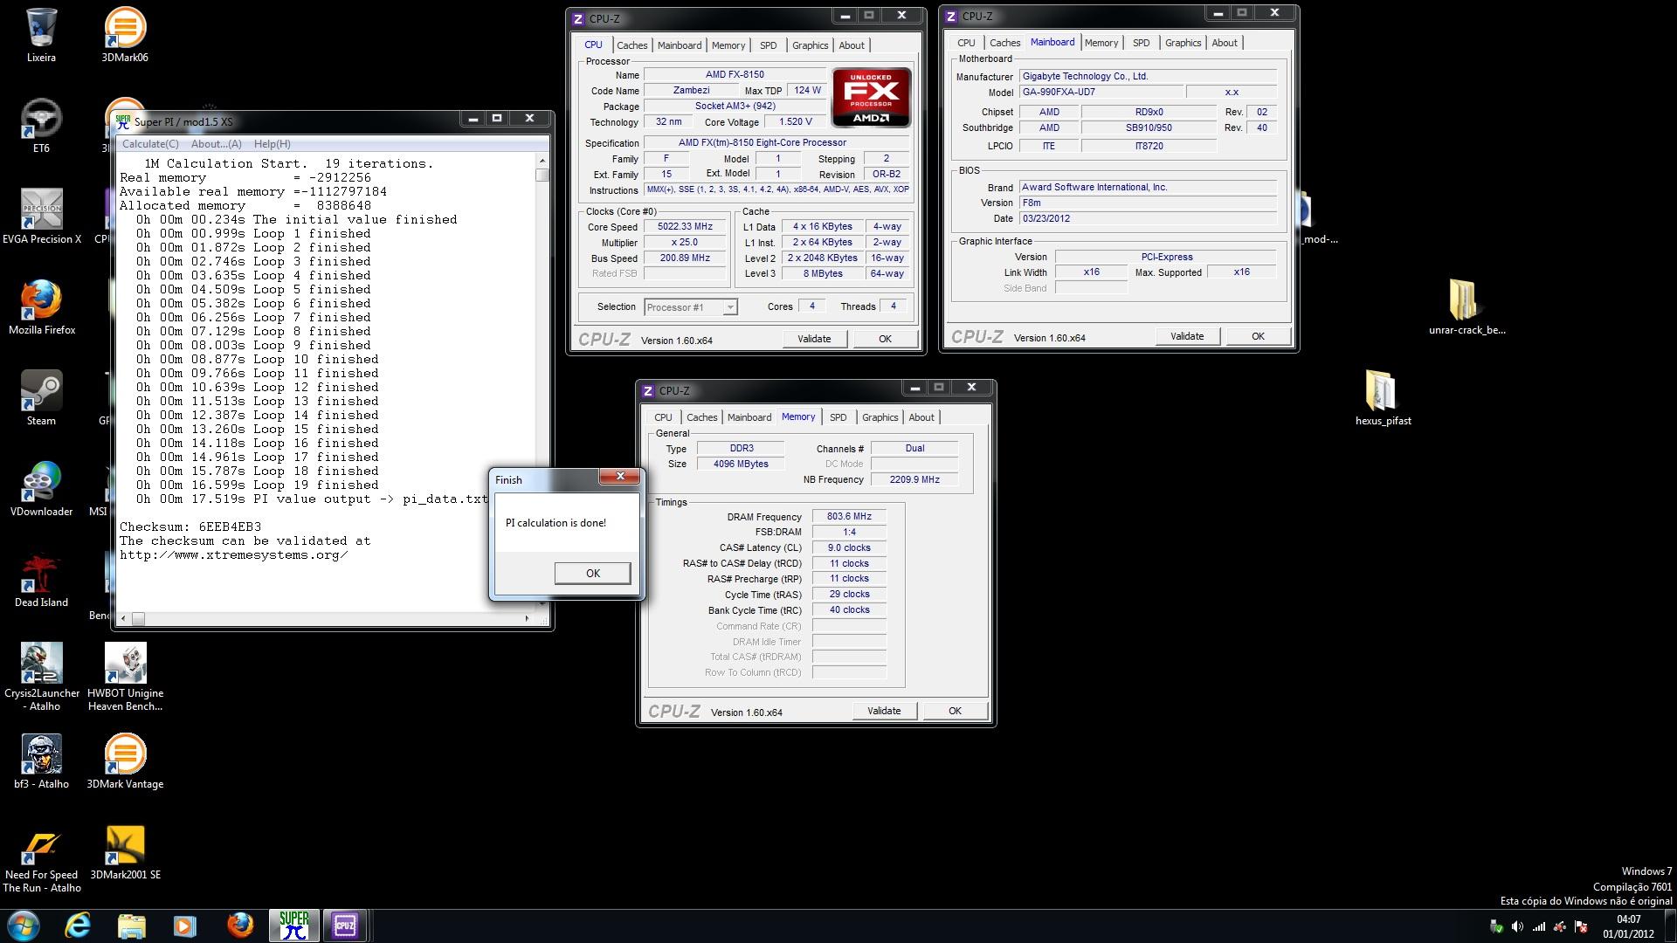Screen dimensions: 1677x943
Task: Click the AMD FX processor logo
Action: pyautogui.click(x=871, y=97)
